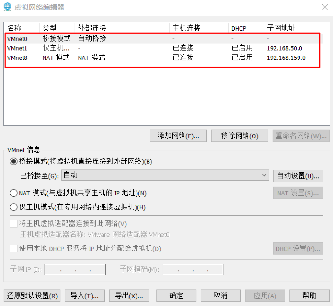Click 还原默认设置(R) button
The height and width of the screenshot is (306, 333).
click(32, 295)
